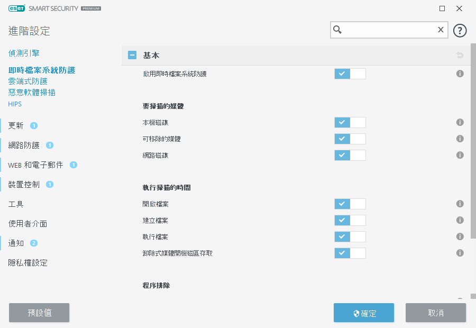Screen dimensions: 476x328
Task: Expand the 更新 category in sidebar
Action: tap(16, 125)
